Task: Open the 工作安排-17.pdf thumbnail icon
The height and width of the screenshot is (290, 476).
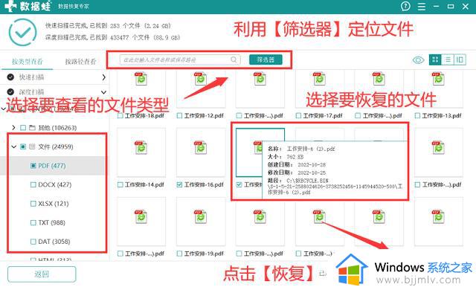Action: tap(319, 79)
